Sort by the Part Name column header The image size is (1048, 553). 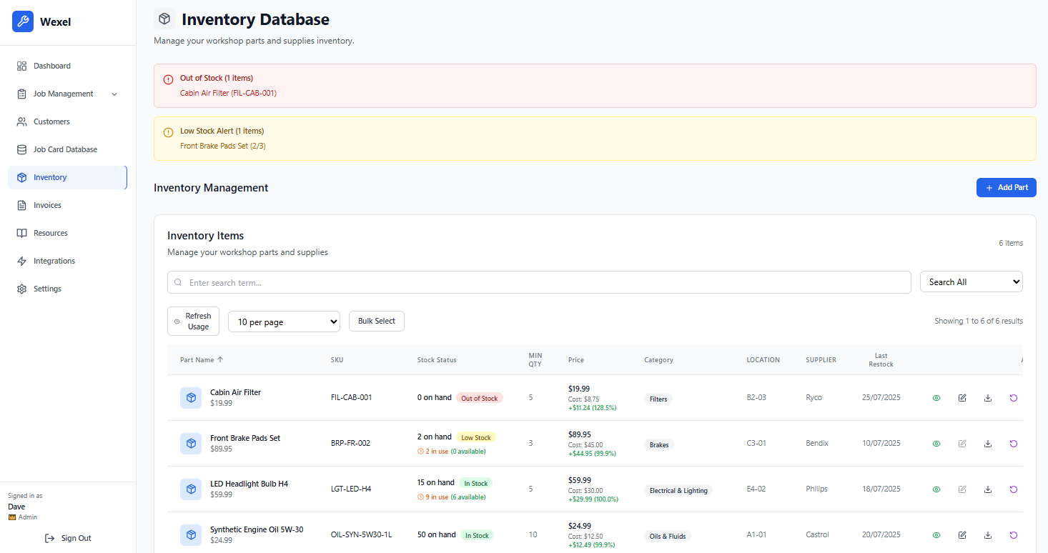point(202,359)
